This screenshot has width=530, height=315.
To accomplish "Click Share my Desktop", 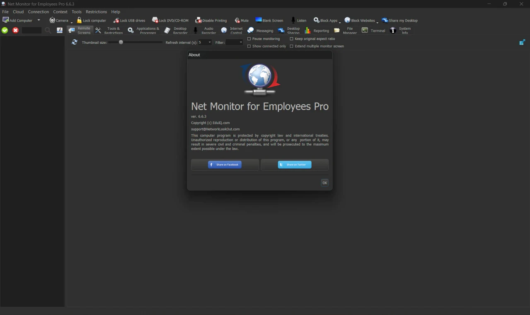I will [400, 20].
